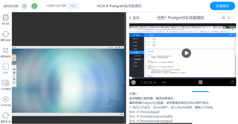Collapse the 隐藏工具栏 toolbar tab
Viewport: 238px width, 124px height.
14,75
